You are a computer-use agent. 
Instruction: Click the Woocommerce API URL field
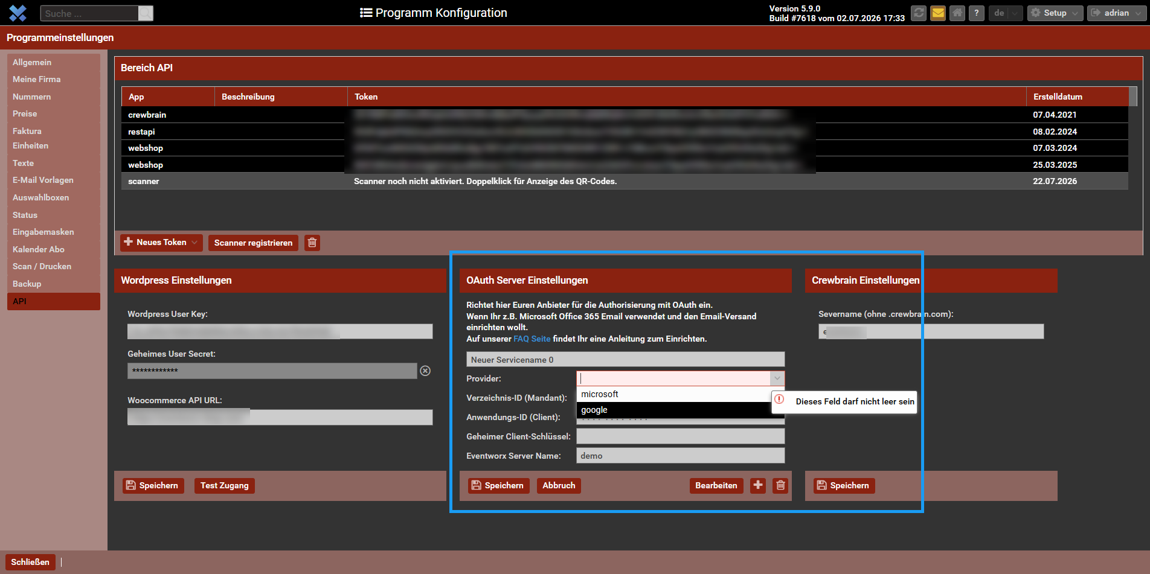[280, 417]
